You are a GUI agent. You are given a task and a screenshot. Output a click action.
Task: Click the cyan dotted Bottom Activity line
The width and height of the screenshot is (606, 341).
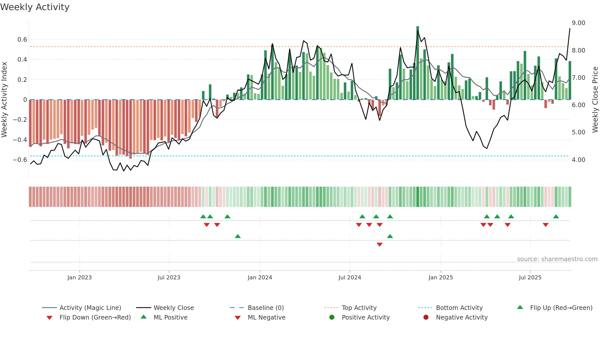click(x=300, y=156)
